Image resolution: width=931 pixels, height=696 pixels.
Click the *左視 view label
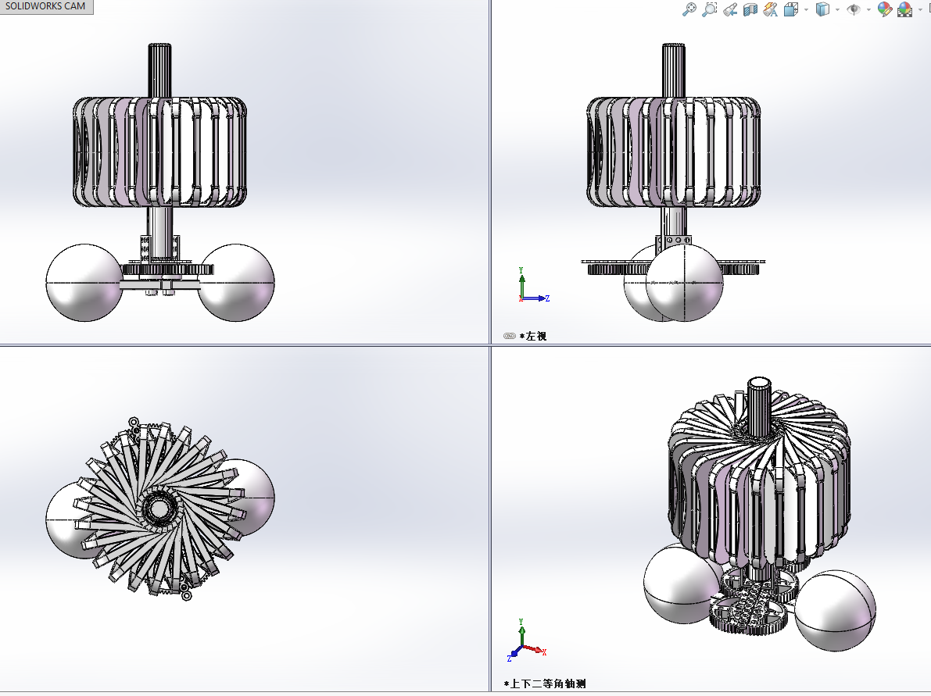pos(533,336)
